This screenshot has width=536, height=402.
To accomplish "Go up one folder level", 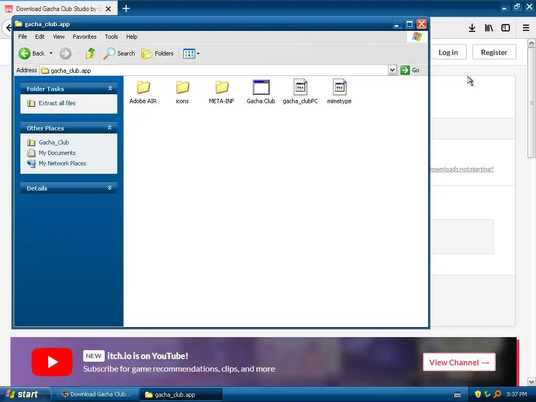I will pos(91,53).
